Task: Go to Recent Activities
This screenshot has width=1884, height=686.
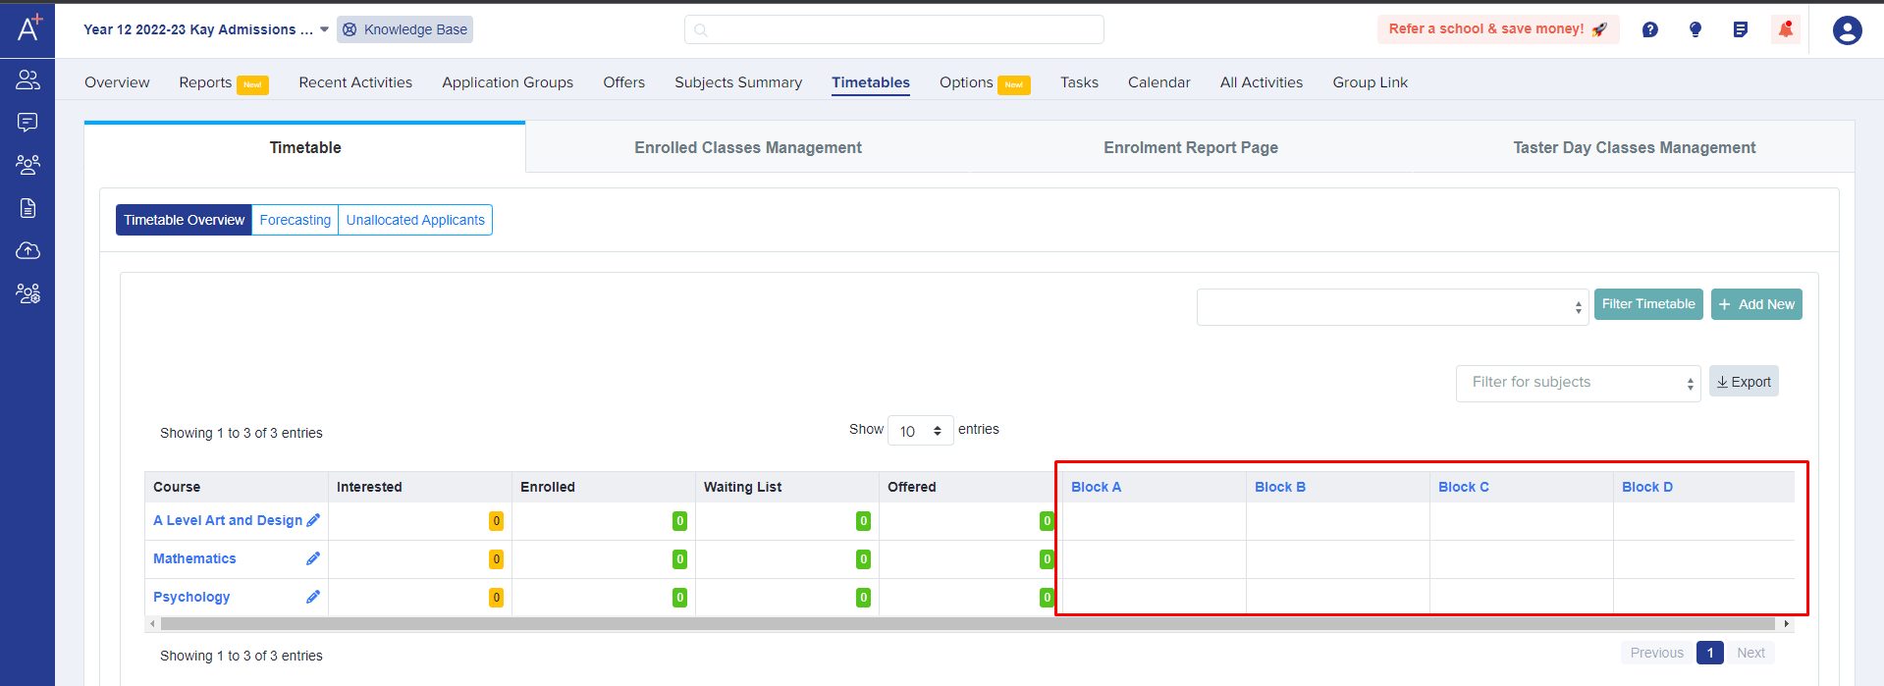Action: click(355, 82)
